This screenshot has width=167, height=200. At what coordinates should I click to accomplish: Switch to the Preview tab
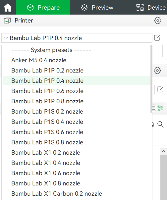(97, 7)
